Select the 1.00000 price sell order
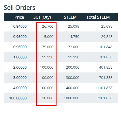 click(x=61, y=57)
